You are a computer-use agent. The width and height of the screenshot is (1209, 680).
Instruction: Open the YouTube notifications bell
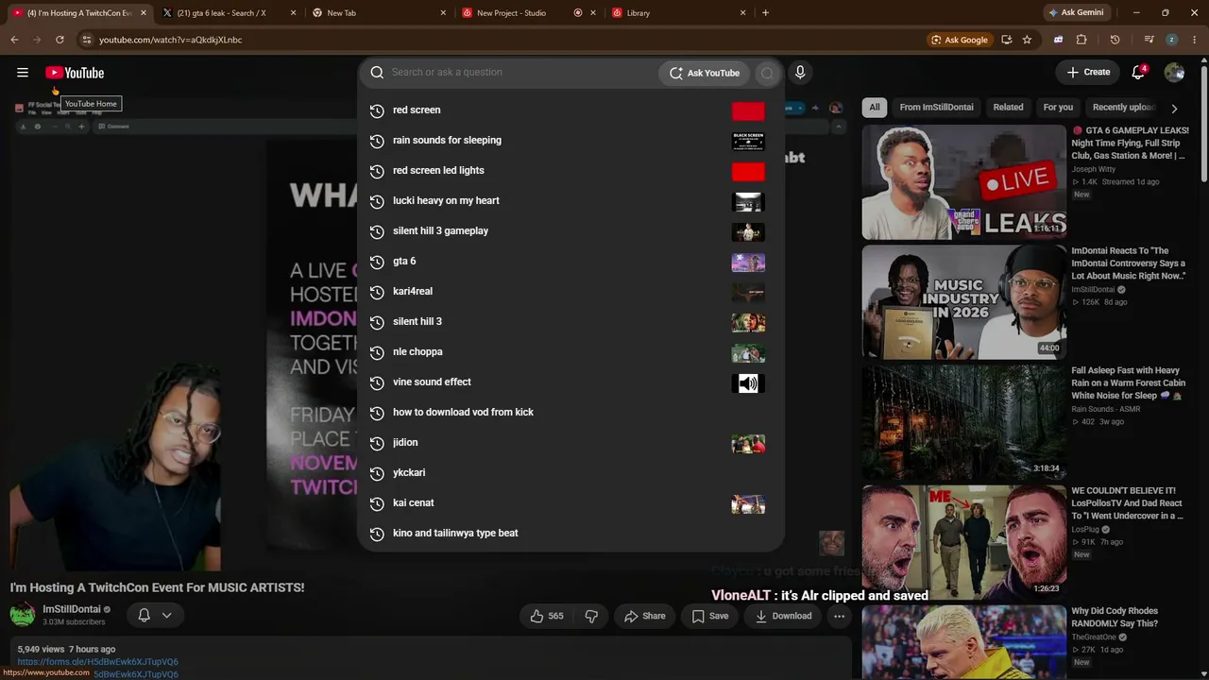coord(1138,73)
